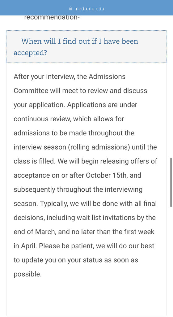Collapse the 'When will I find out' accordion
Screen dimensions: 173x317
86,47
